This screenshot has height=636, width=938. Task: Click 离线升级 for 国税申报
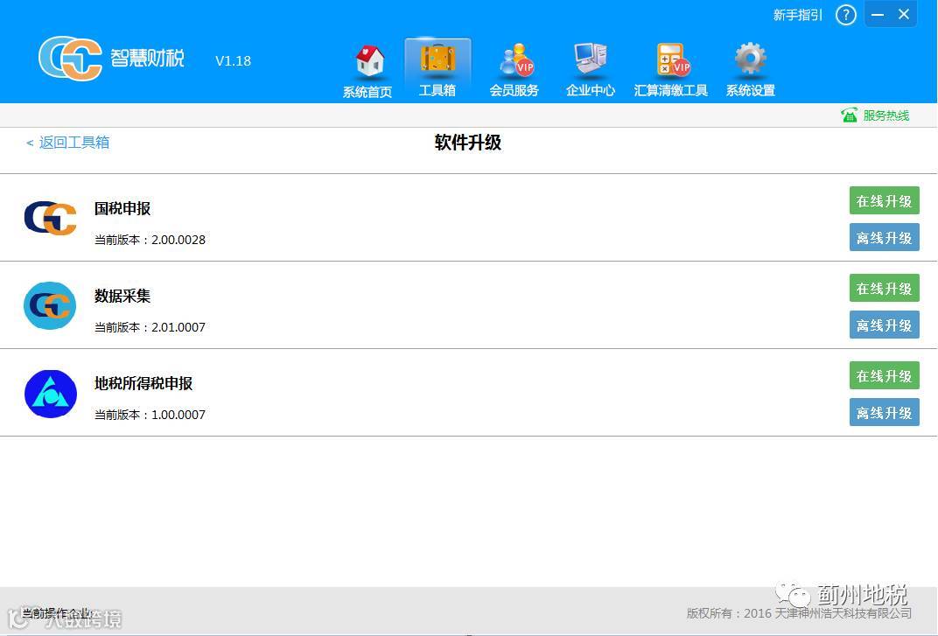point(884,237)
